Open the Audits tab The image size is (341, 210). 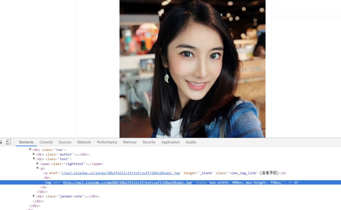point(191,142)
